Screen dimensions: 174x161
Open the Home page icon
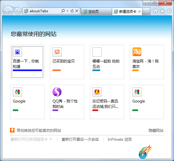click(155, 11)
